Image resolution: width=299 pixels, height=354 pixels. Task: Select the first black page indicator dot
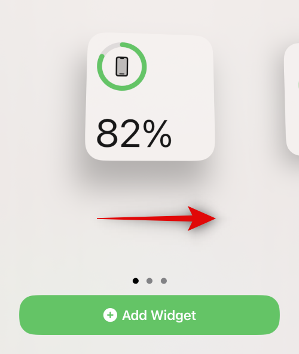click(136, 281)
